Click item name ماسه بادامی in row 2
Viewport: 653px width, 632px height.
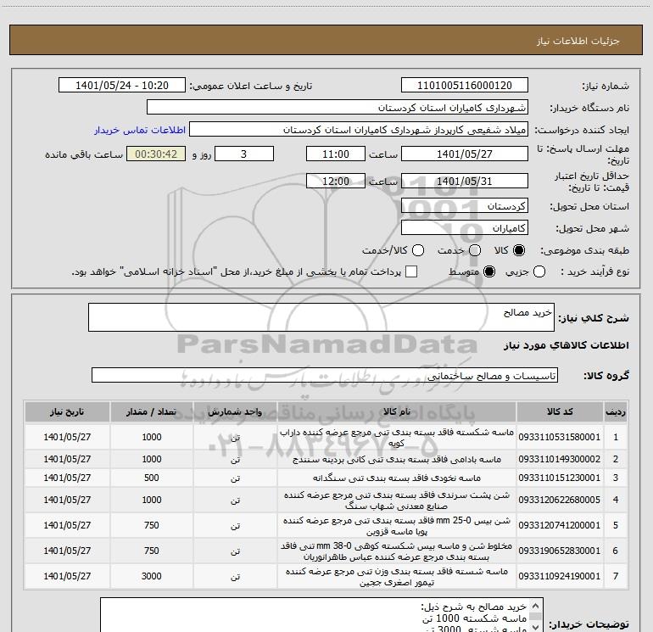click(x=397, y=459)
